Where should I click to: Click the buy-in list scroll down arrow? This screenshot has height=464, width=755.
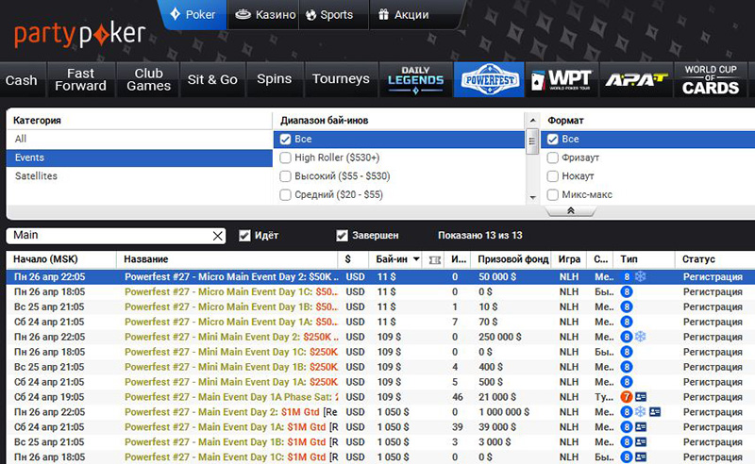coord(532,197)
